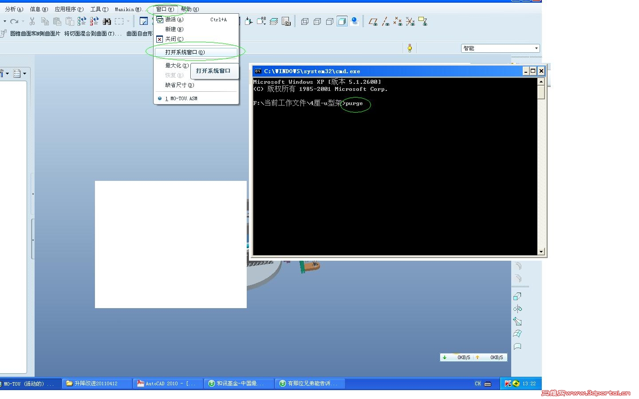Click the insert component arrow icon
Viewport: 639px width, 399px height.
pos(249,21)
